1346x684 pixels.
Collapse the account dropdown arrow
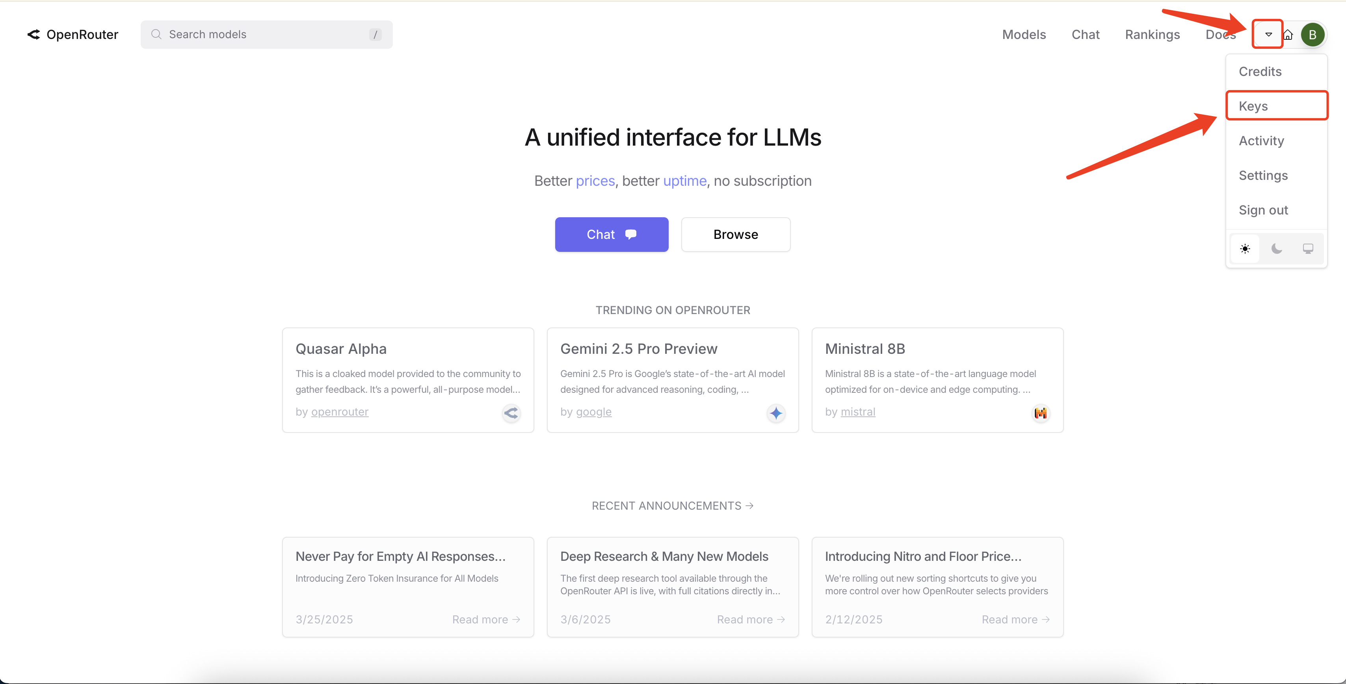pos(1268,34)
